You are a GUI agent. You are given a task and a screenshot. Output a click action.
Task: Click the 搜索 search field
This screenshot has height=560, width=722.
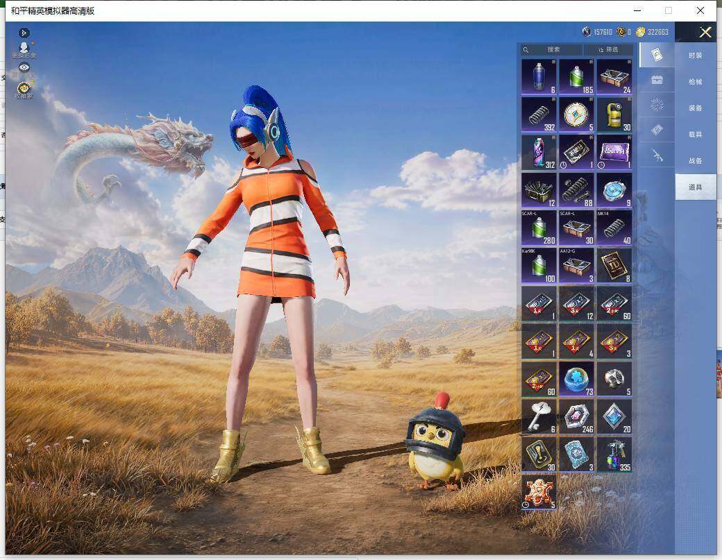point(552,50)
